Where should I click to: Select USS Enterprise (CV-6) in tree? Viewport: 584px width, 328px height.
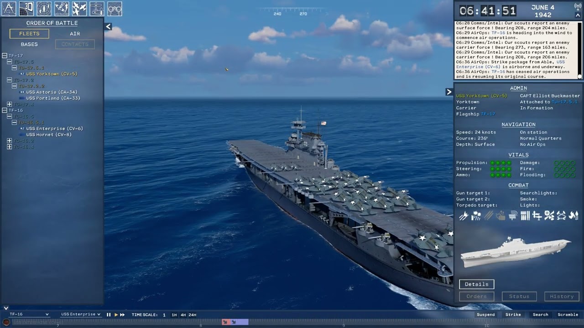click(54, 128)
